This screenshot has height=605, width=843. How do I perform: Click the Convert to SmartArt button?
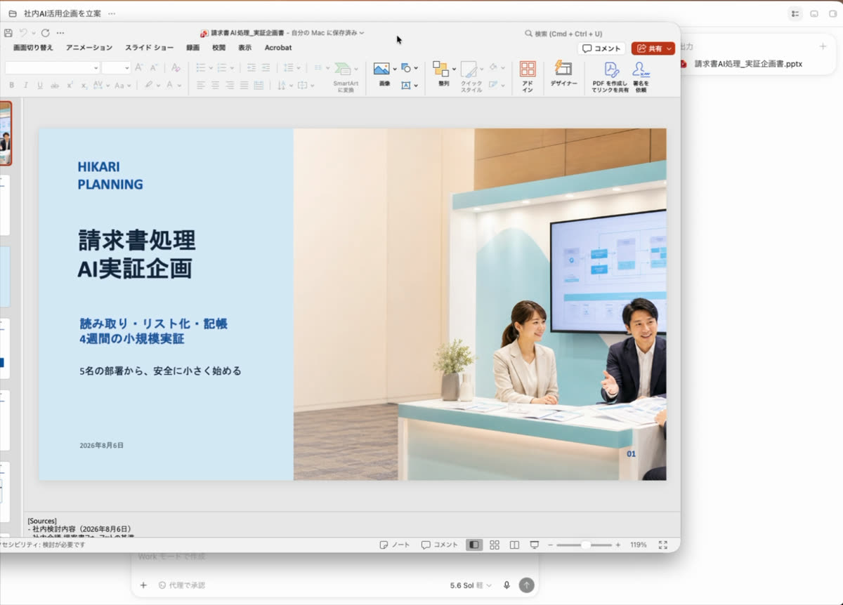coord(345,77)
